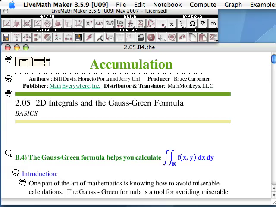Choose the spiral parametric graph tool

47,23
